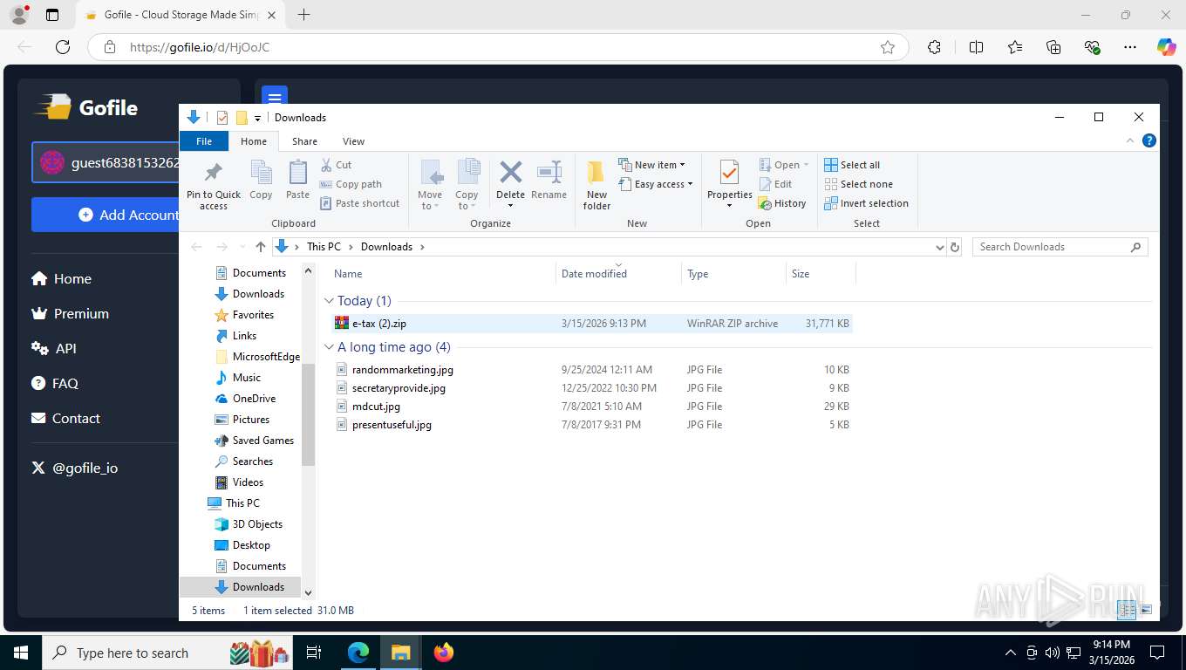Click the red Delete X icon

tap(510, 172)
